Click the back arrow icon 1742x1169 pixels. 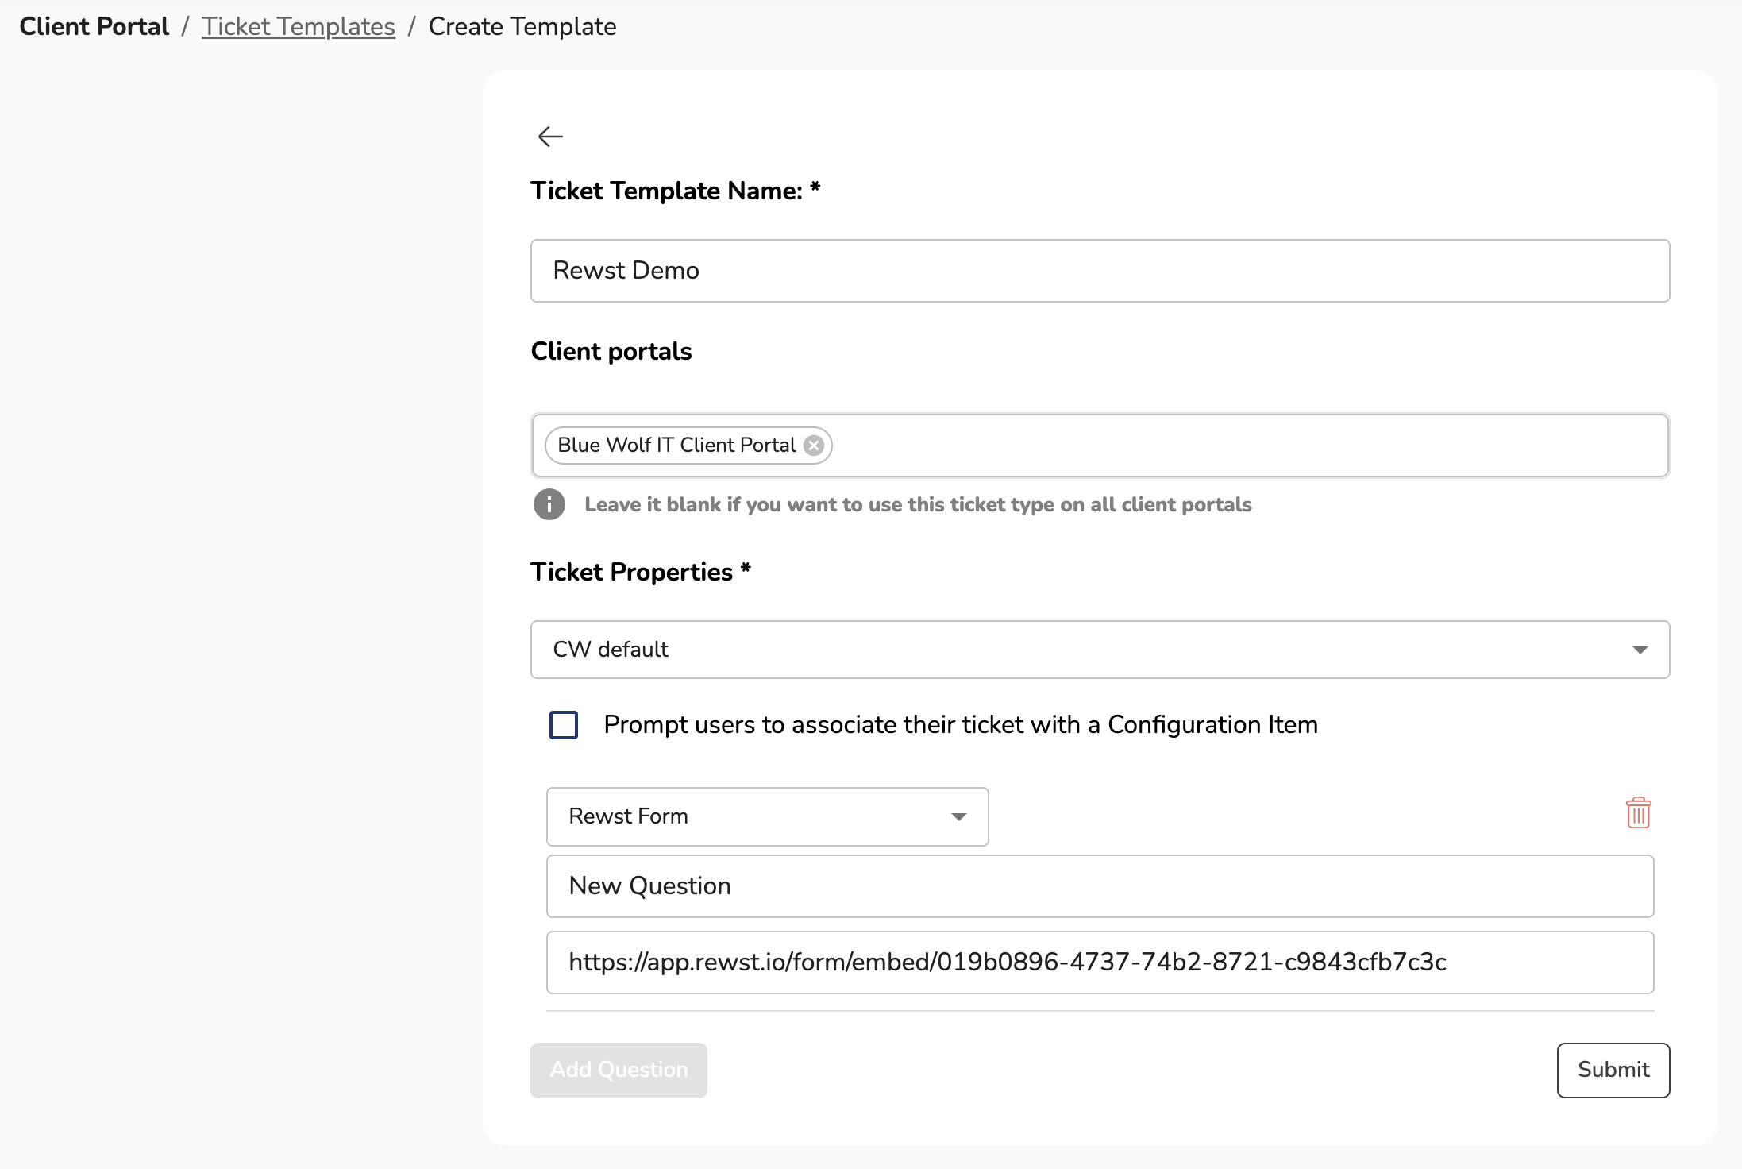(x=550, y=137)
